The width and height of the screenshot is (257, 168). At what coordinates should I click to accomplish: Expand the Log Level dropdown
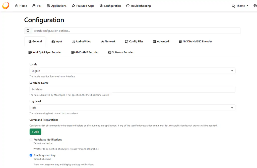(x=132, y=108)
